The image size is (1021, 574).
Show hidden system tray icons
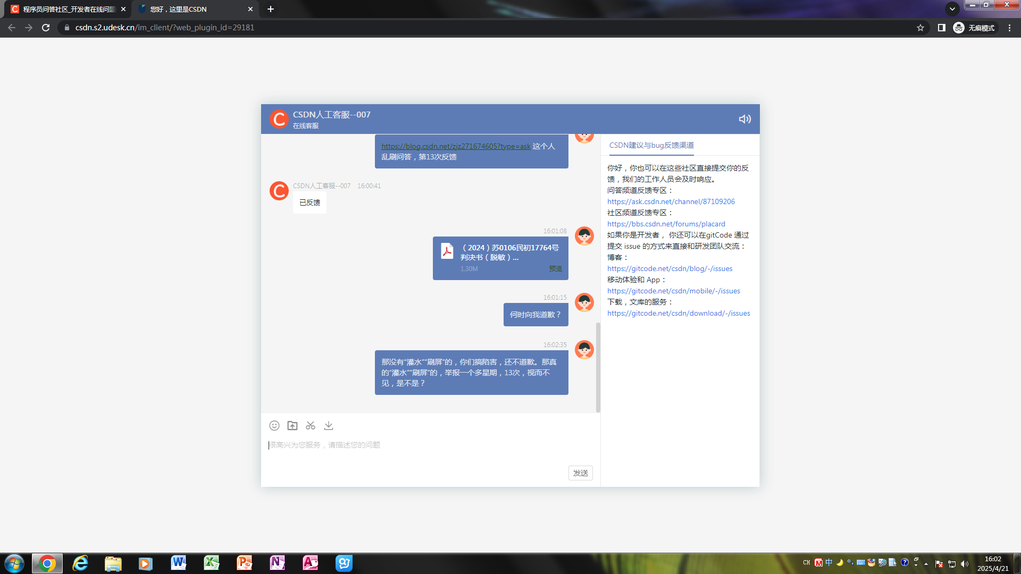coord(926,564)
